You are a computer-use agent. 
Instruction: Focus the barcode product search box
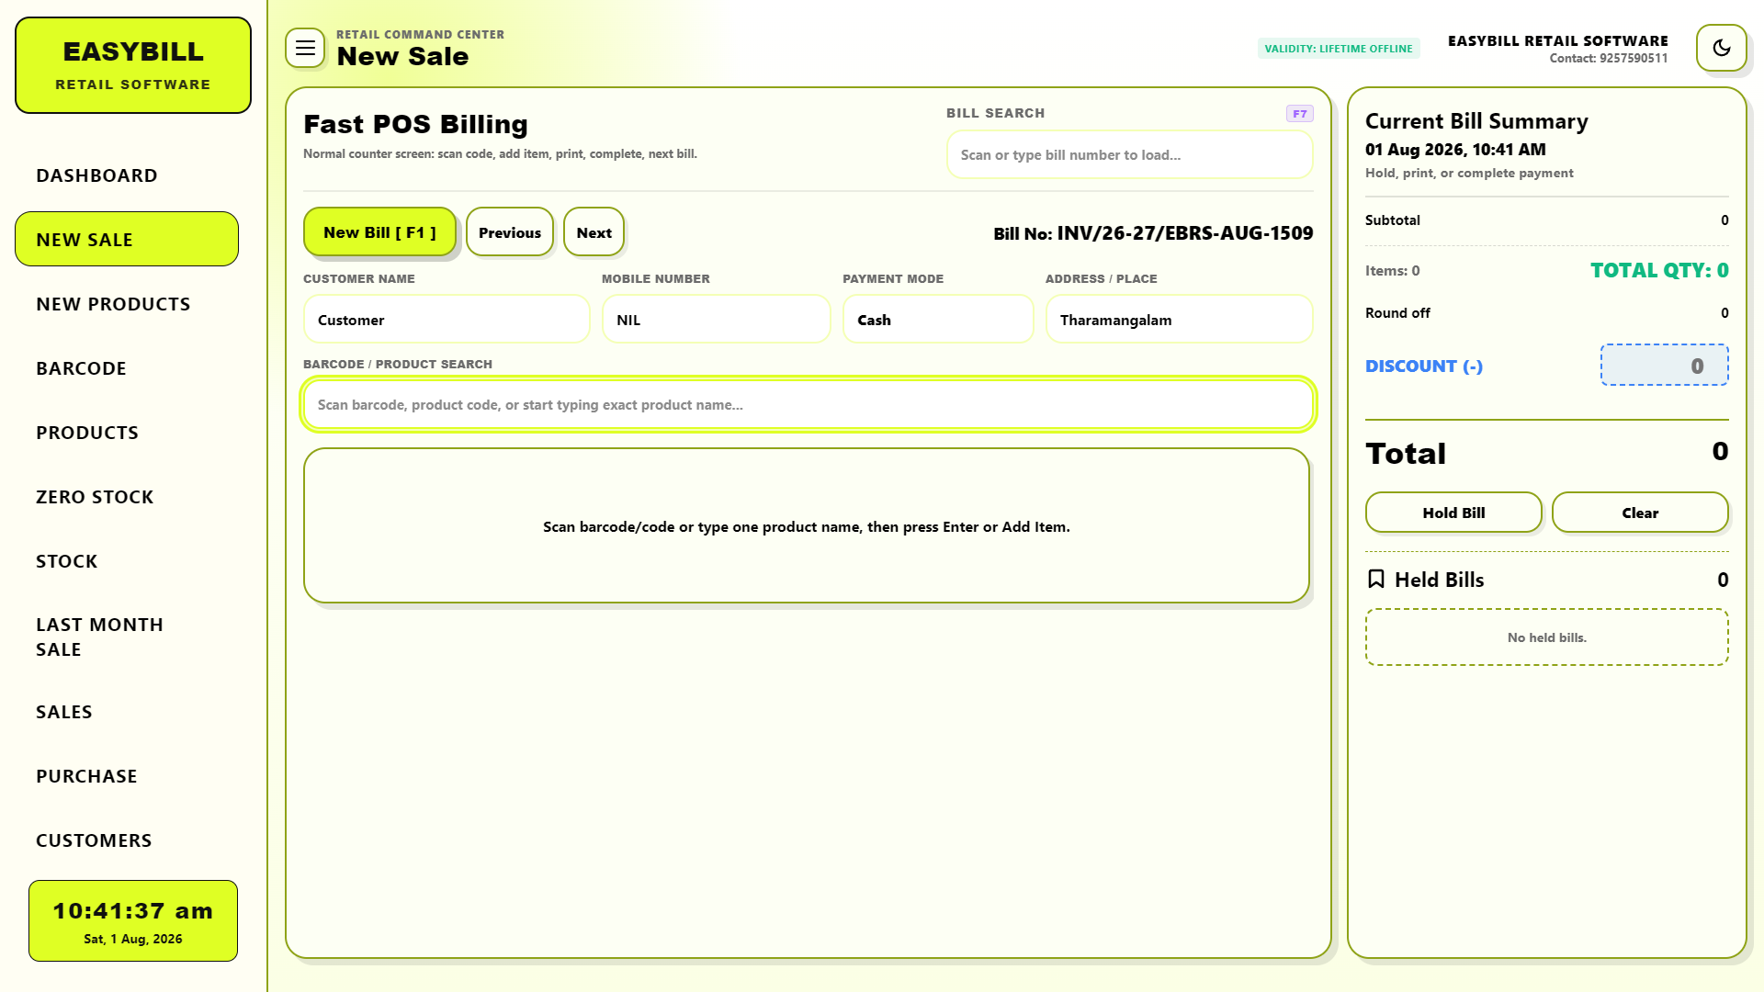pyautogui.click(x=808, y=404)
